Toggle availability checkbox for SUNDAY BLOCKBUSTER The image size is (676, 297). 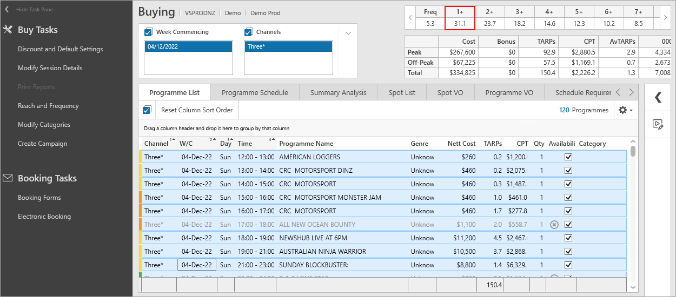click(568, 265)
